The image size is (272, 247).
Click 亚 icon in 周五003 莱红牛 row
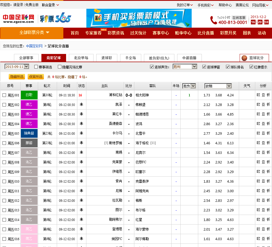click(x=263, y=114)
